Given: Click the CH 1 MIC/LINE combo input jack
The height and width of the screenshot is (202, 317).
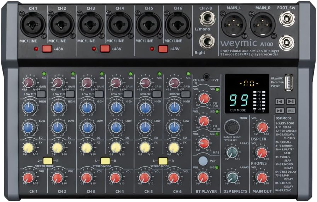Looking at the screenshot, I should 33,25.
